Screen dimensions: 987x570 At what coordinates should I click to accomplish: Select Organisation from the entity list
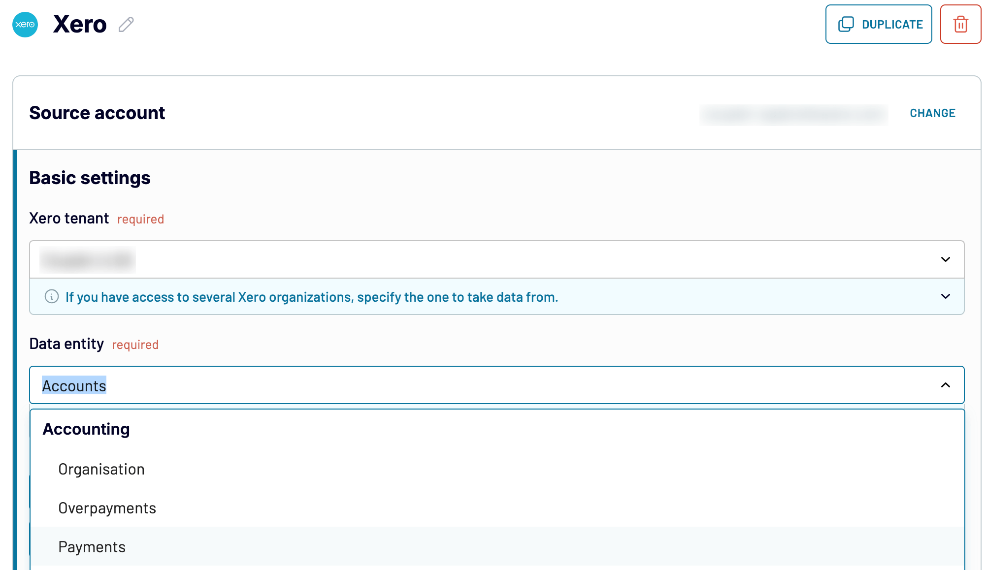tap(496, 469)
